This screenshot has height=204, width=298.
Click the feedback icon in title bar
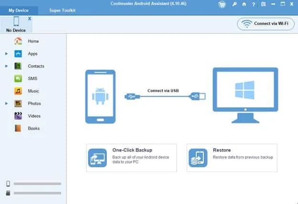[x=263, y=4]
